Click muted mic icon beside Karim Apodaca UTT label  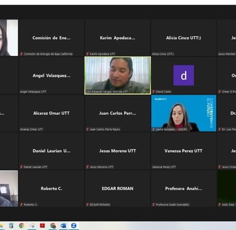tap(87, 54)
